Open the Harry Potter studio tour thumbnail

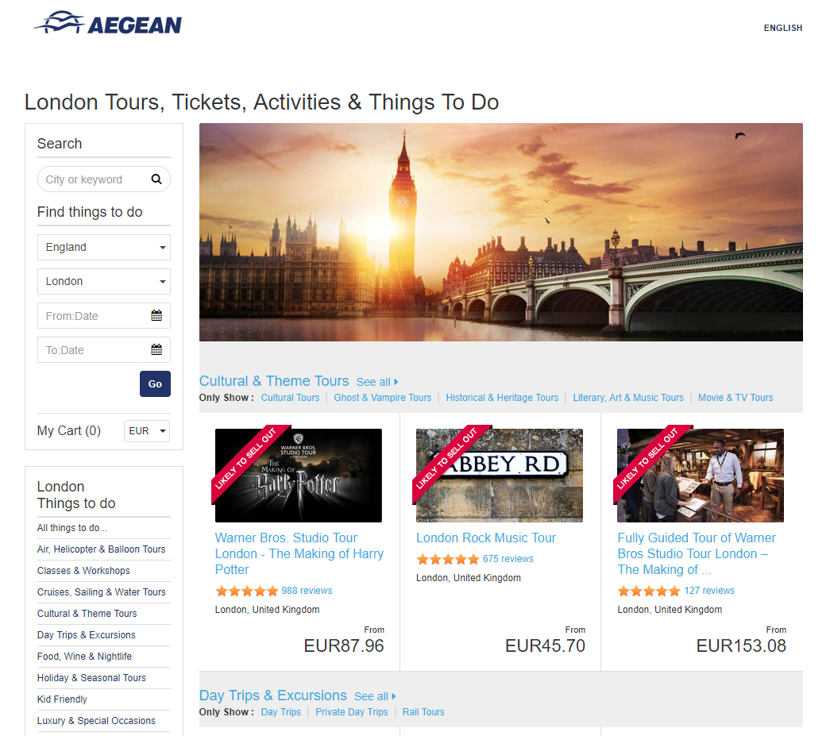(298, 475)
